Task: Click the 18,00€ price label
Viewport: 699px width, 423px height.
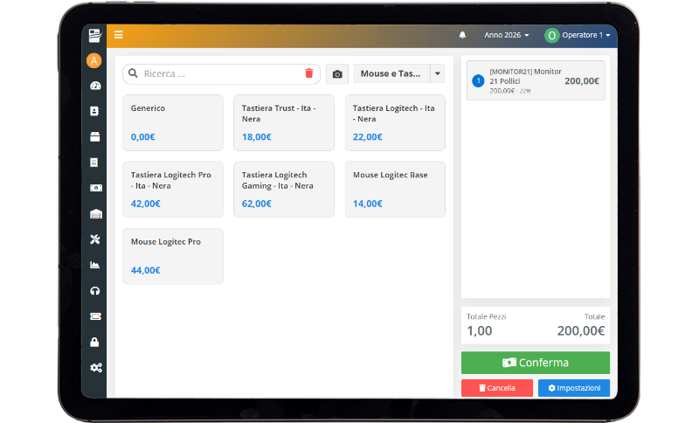Action: click(256, 137)
